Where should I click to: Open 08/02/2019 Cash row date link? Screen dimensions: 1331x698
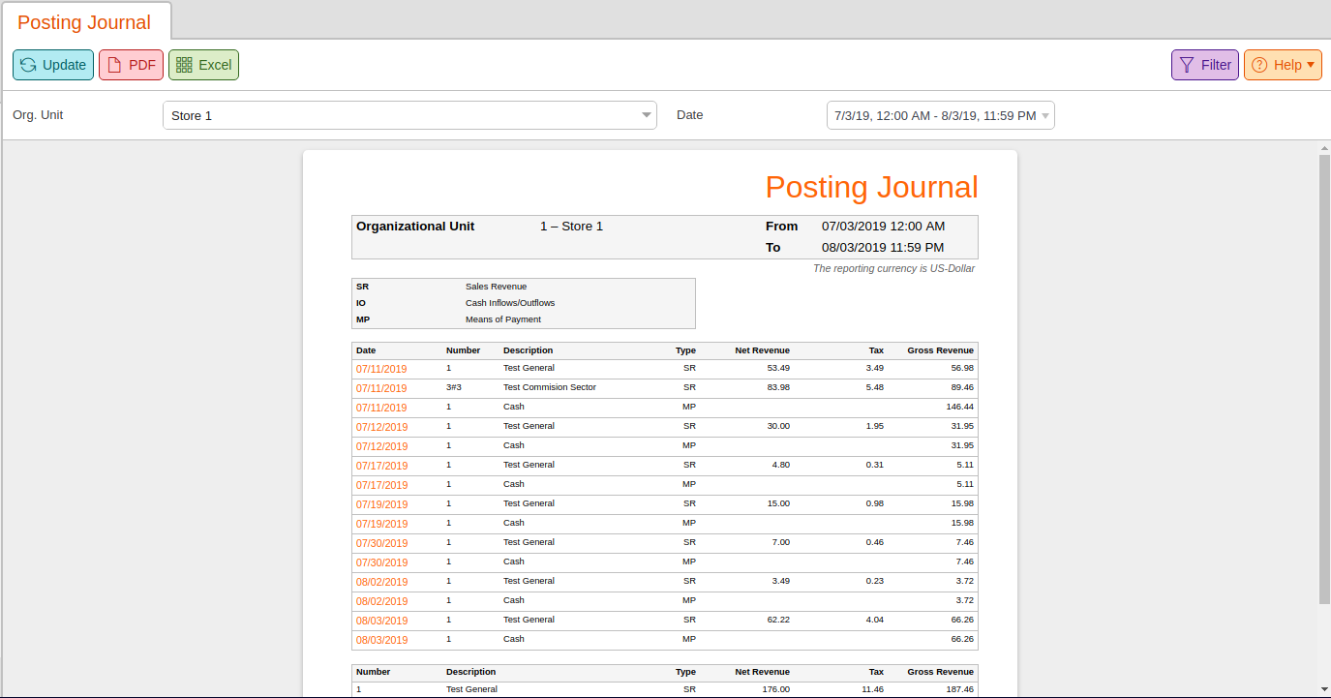click(381, 601)
